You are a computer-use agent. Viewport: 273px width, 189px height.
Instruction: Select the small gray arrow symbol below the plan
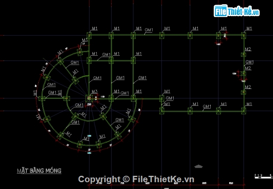coord(198,166)
